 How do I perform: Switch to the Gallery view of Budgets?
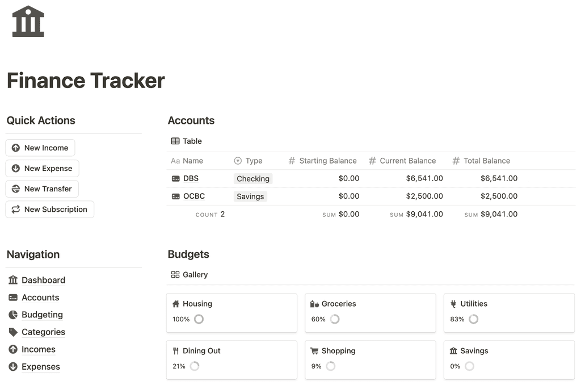tap(189, 274)
